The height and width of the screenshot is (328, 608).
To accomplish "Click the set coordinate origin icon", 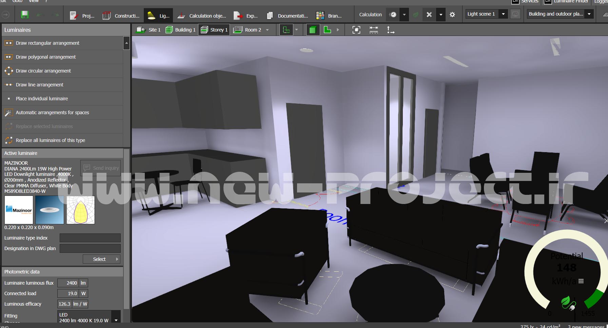I will (x=391, y=30).
